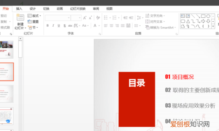219x131 pixels.
Task: Click 剪切 cut button
Action: coord(4,16)
